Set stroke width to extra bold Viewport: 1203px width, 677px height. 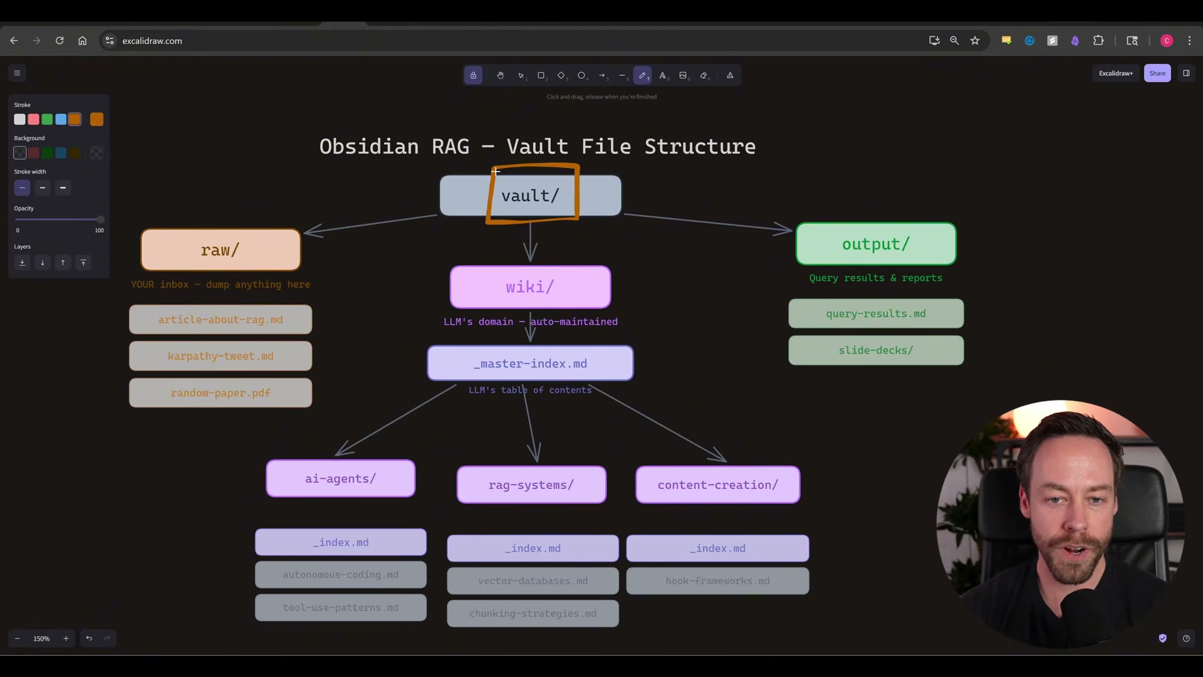tap(63, 187)
